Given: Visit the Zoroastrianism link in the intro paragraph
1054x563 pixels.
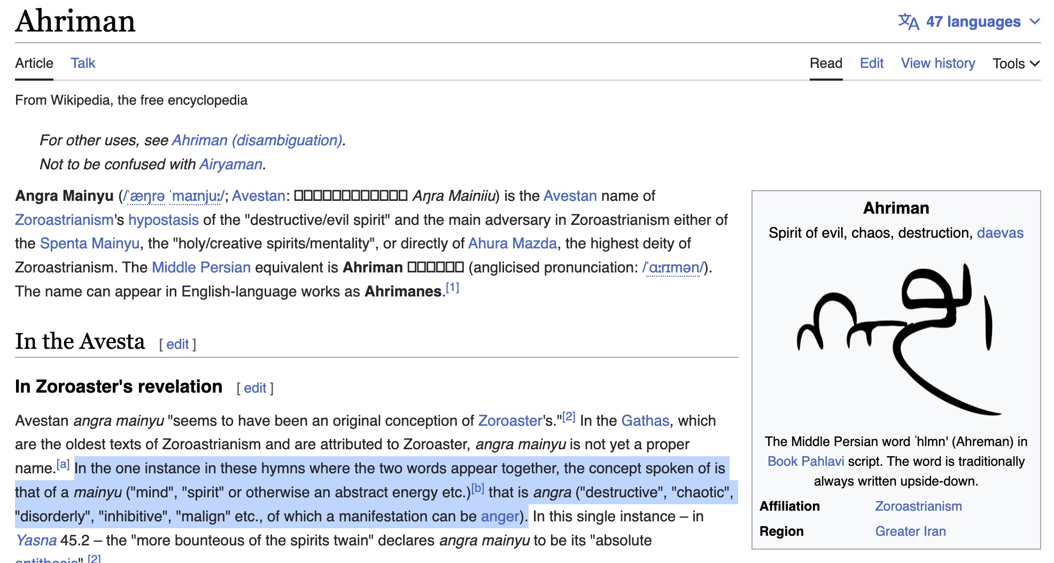Looking at the screenshot, I should pos(64,220).
